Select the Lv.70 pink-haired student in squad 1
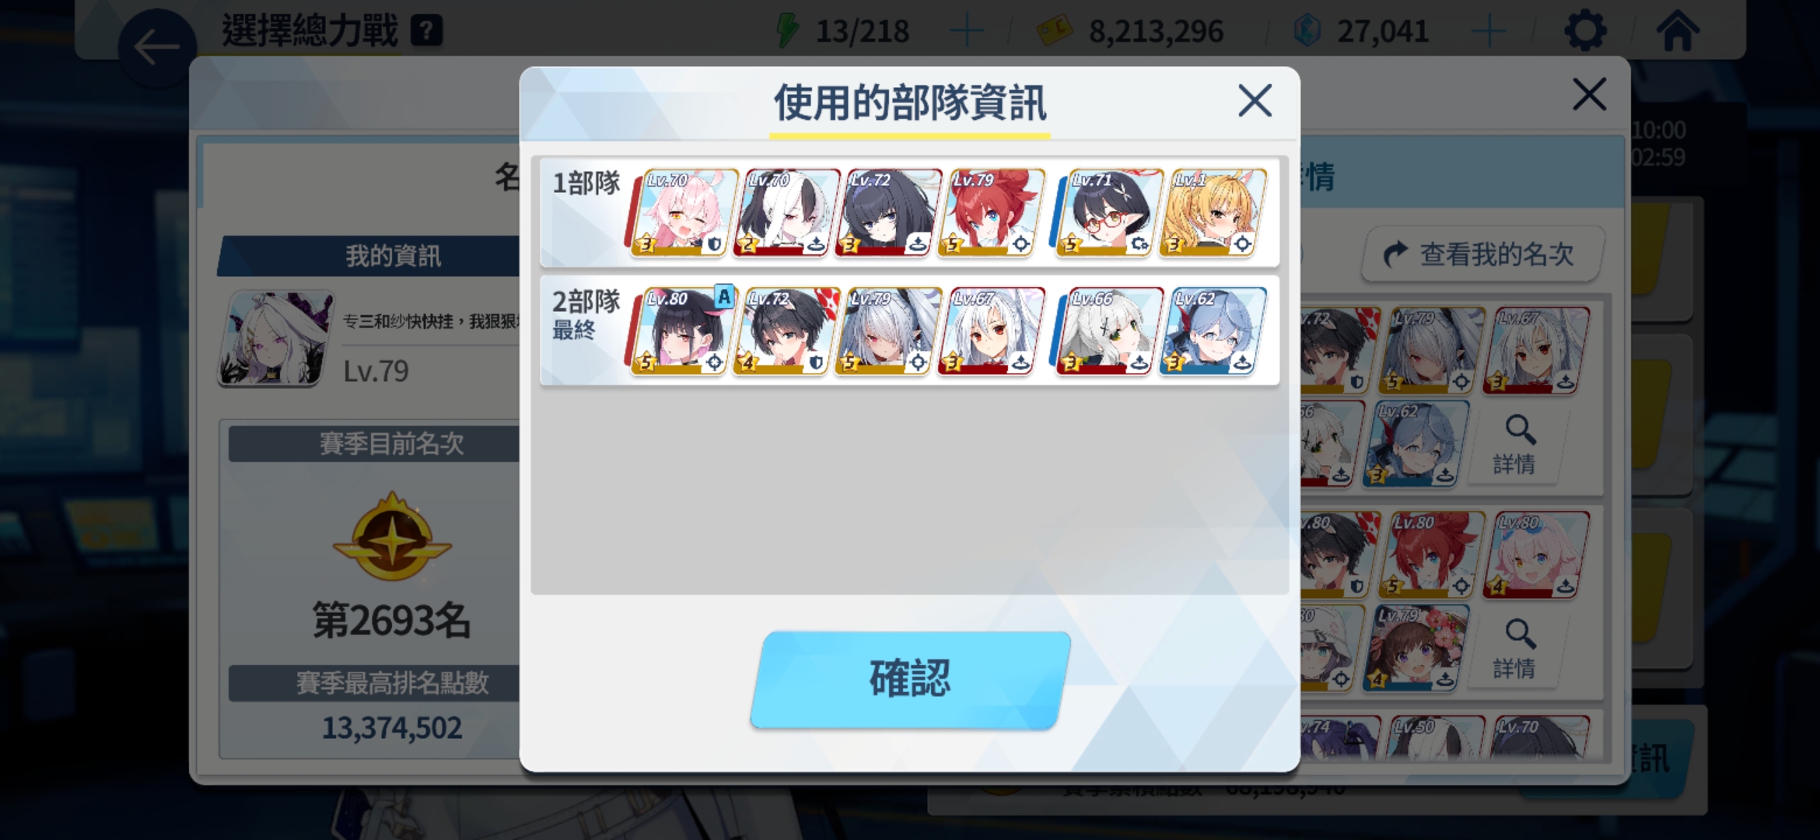1820x840 pixels. [x=683, y=213]
